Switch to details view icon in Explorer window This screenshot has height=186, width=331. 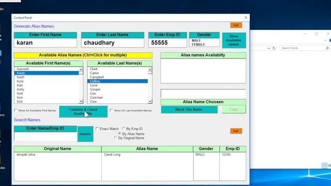324,165
